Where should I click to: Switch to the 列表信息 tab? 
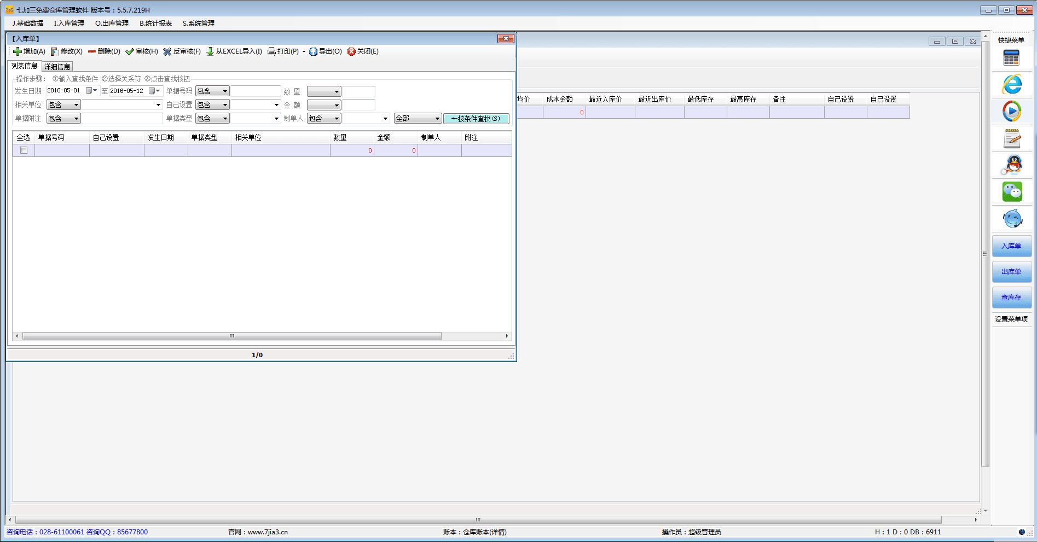[25, 66]
